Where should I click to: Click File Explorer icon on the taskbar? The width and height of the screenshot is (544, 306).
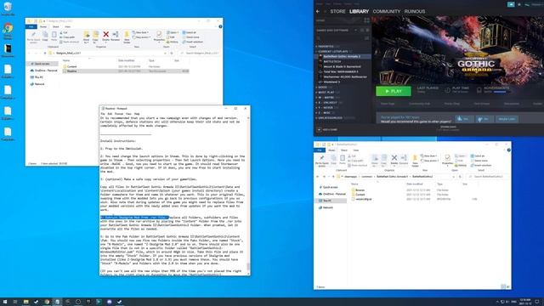coord(25,302)
